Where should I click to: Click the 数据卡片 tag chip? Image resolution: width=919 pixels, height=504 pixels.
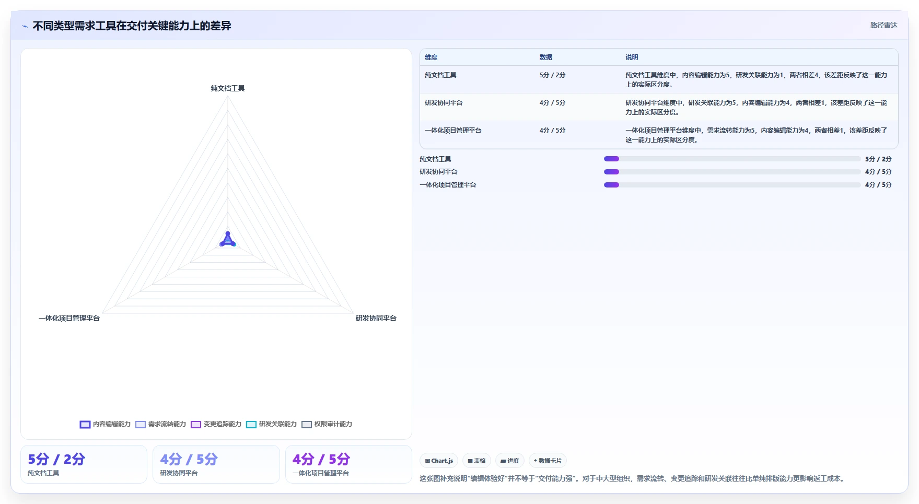click(x=548, y=461)
